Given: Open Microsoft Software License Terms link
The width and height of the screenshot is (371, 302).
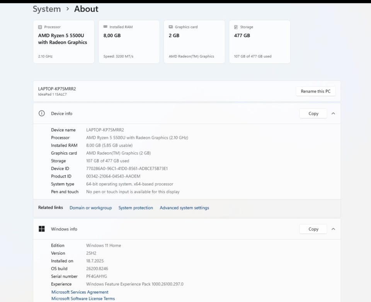Looking at the screenshot, I should 83,299.
